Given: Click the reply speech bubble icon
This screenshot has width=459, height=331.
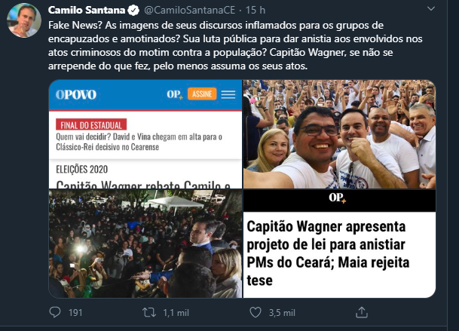Looking at the screenshot, I should 55,312.
